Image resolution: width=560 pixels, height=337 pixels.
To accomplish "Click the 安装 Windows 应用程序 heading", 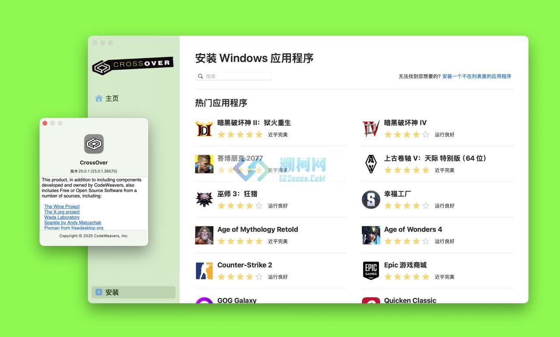I will coord(254,58).
